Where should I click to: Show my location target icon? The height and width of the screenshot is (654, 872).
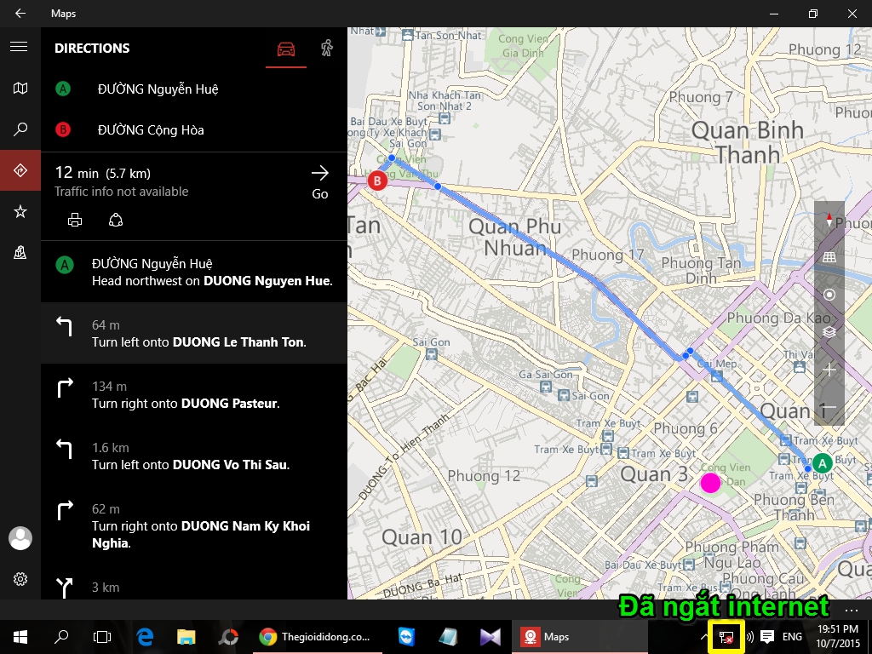829,295
